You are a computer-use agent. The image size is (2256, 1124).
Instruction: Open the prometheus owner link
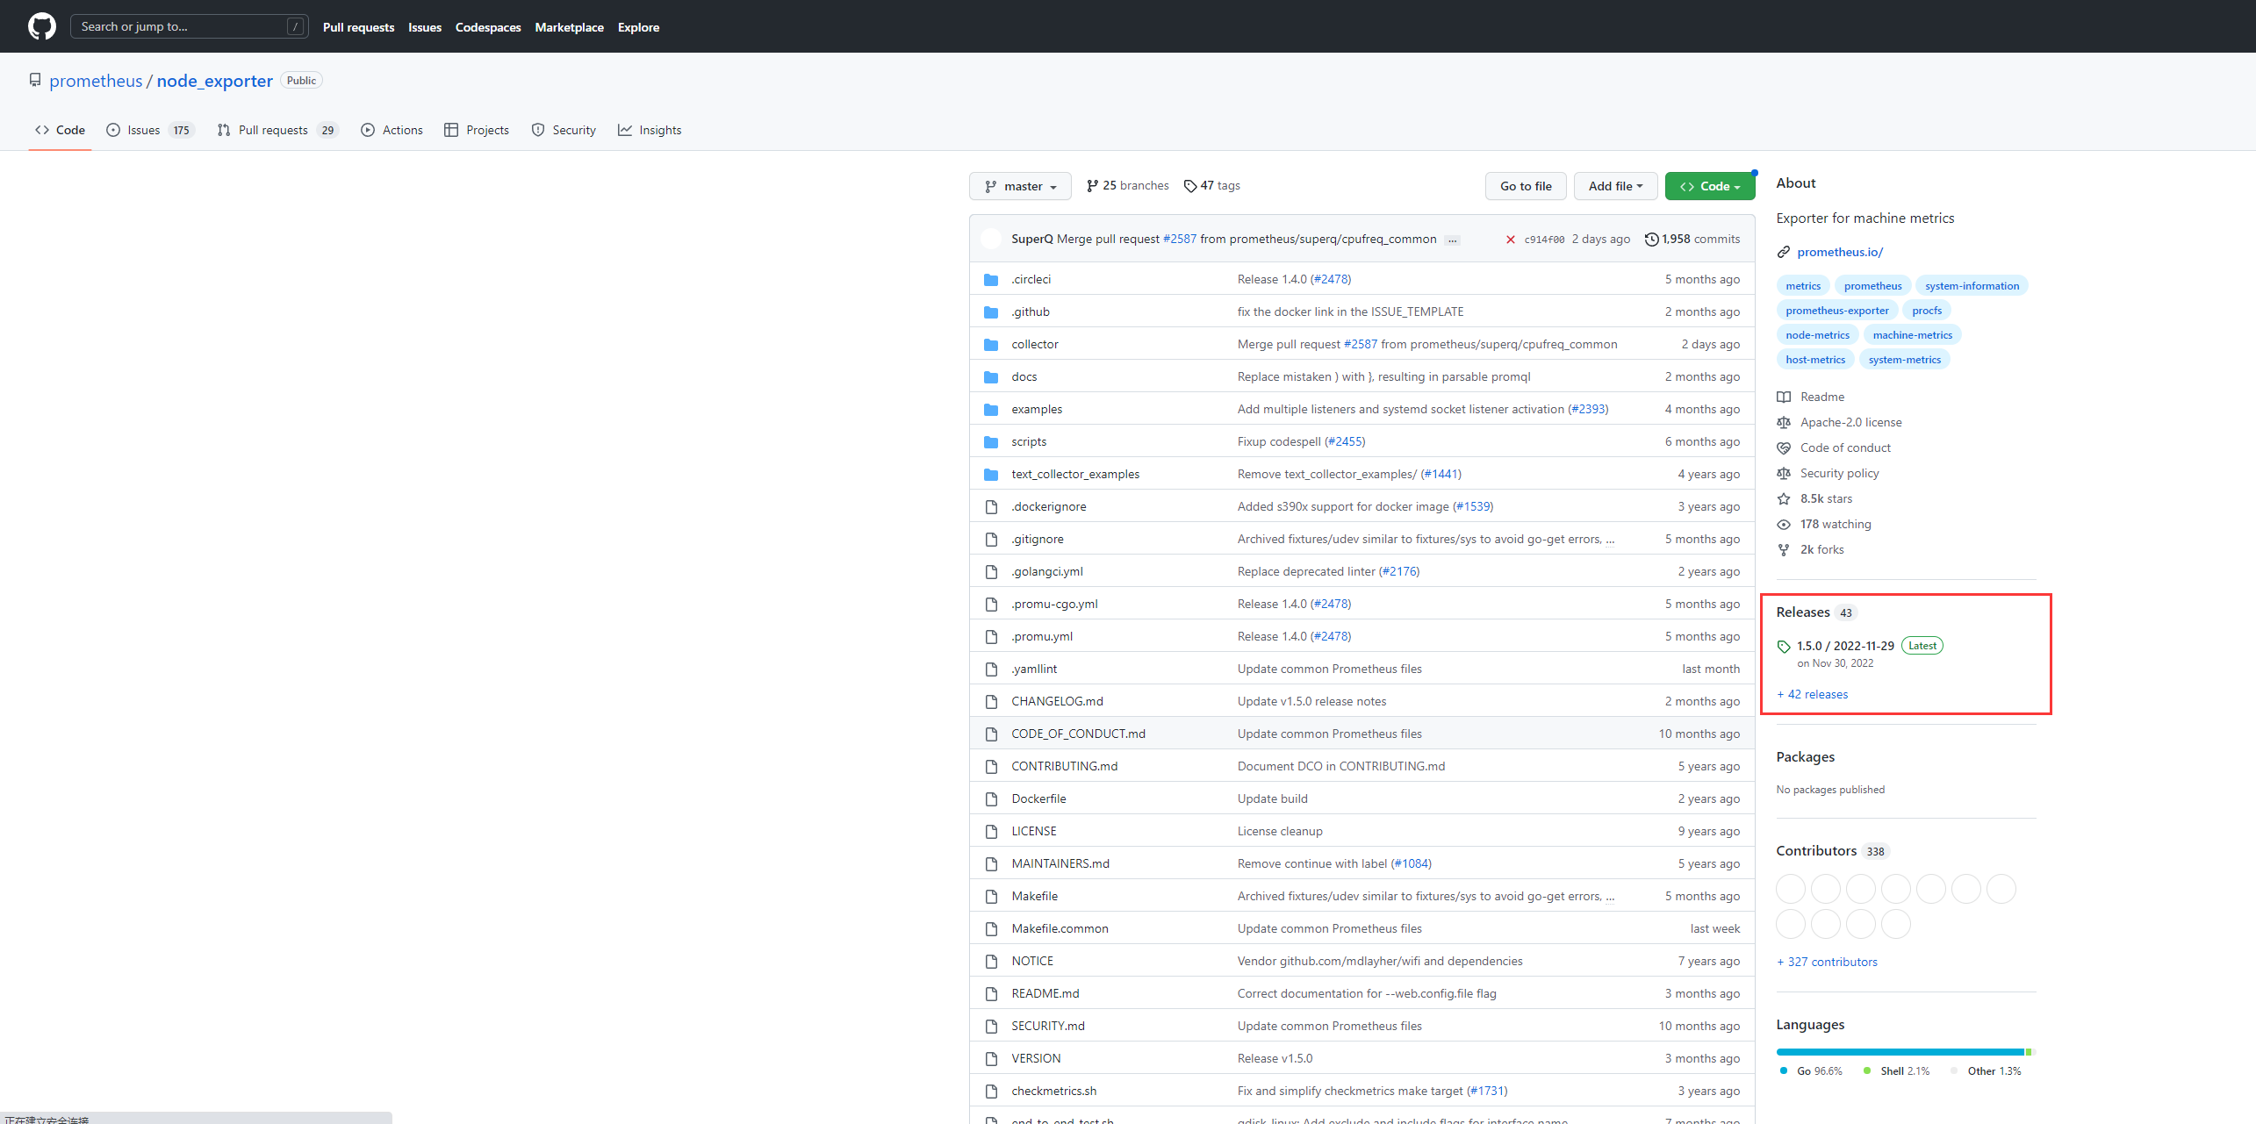click(x=96, y=81)
